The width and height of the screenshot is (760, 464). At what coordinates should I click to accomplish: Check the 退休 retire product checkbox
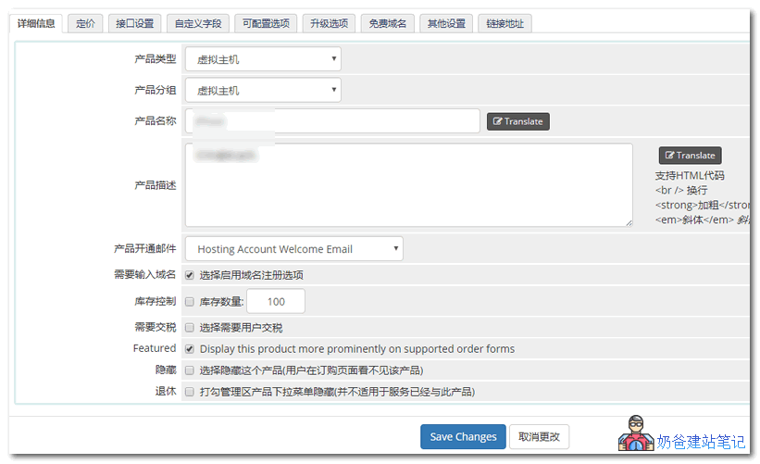(x=190, y=392)
